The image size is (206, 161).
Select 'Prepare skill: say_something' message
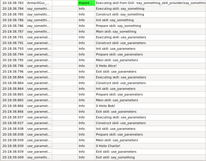[118, 26]
